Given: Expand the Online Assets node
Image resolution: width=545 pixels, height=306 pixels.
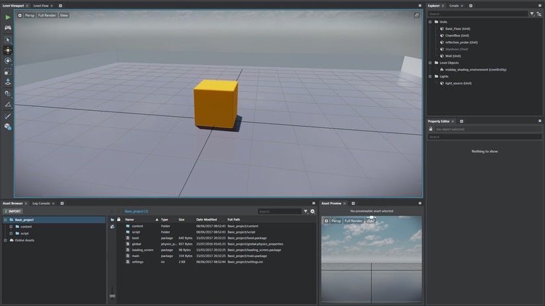Looking at the screenshot, I should point(5,240).
